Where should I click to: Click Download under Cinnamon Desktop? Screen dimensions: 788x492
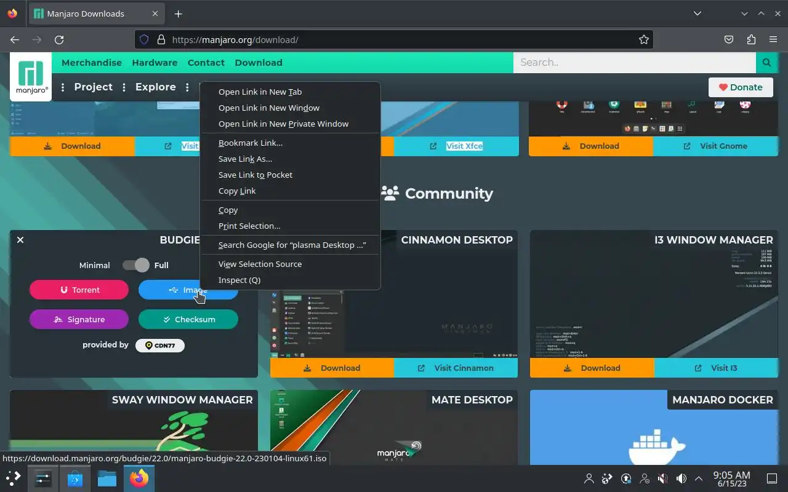coord(332,368)
